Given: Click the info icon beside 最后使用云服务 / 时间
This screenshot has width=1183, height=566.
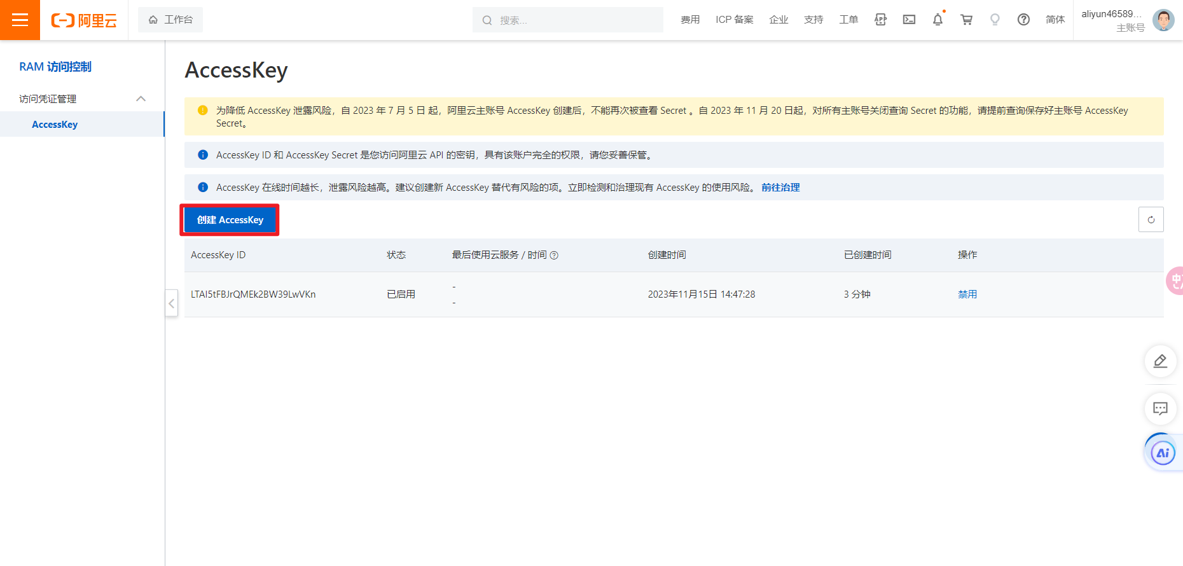Looking at the screenshot, I should click(554, 255).
